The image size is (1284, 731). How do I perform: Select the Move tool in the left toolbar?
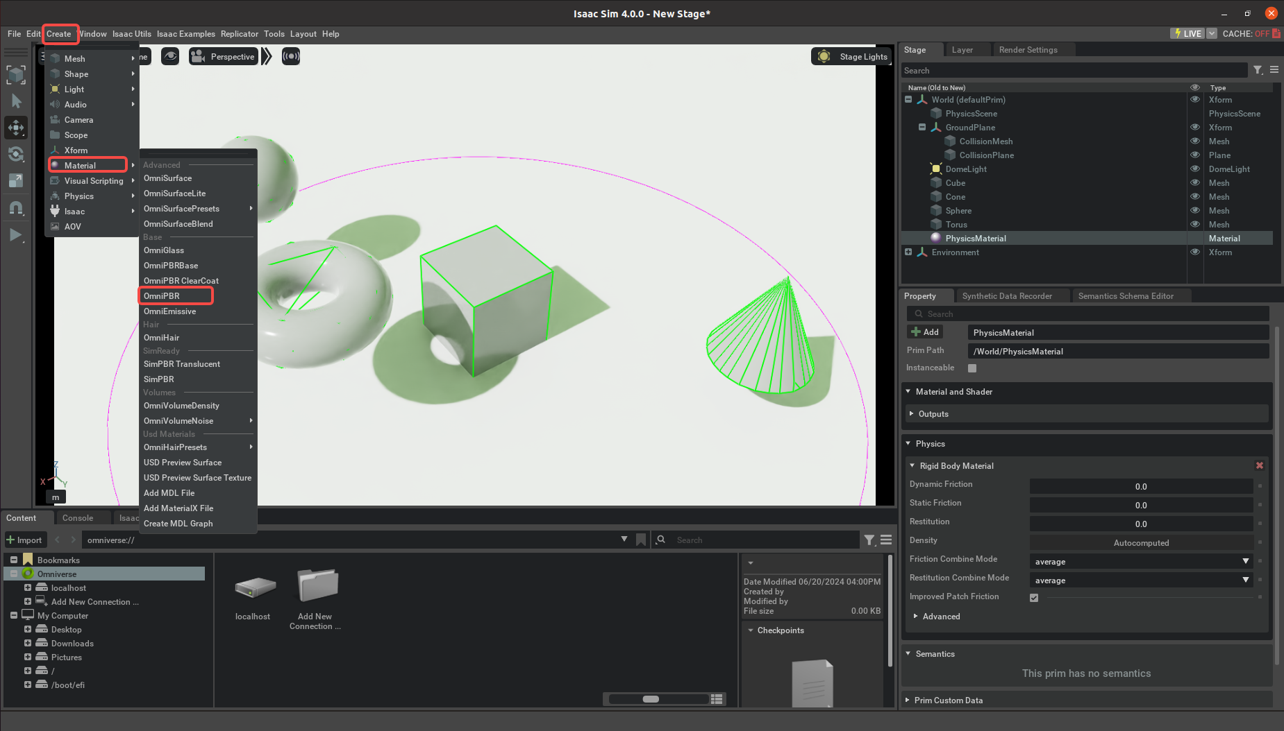(x=16, y=128)
